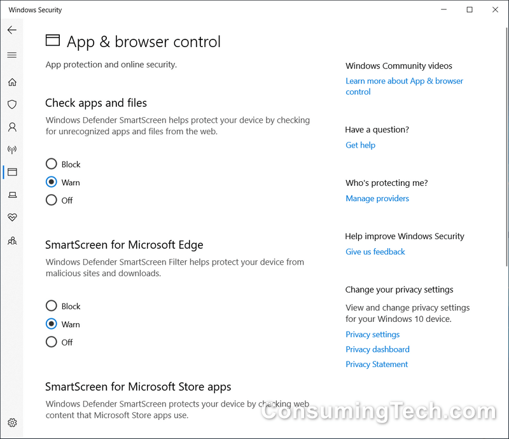The height and width of the screenshot is (439, 509).
Task: Open Family options people icon
Action: coord(12,240)
